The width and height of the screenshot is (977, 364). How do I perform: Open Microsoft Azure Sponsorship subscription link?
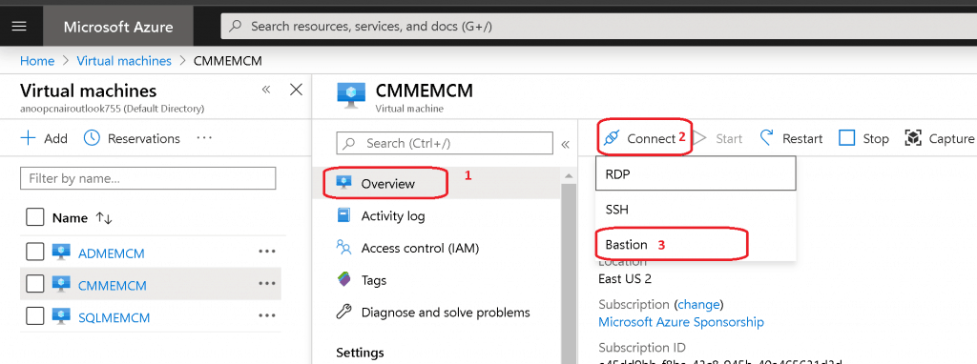pos(681,322)
